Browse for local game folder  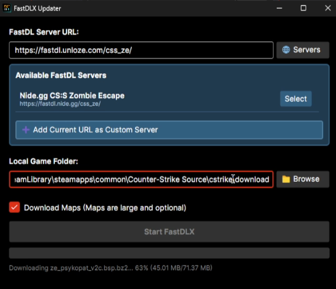tap(303, 179)
